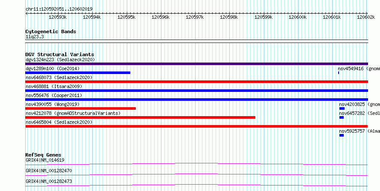This screenshot has width=380, height=191.
Task: Click the chr11:120592051..120602019 coordinates text
Action: [59, 9]
